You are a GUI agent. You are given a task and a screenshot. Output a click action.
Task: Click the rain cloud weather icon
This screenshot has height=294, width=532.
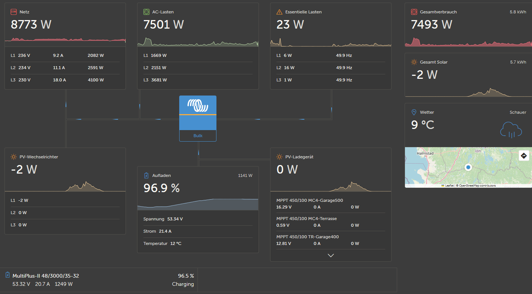click(511, 130)
